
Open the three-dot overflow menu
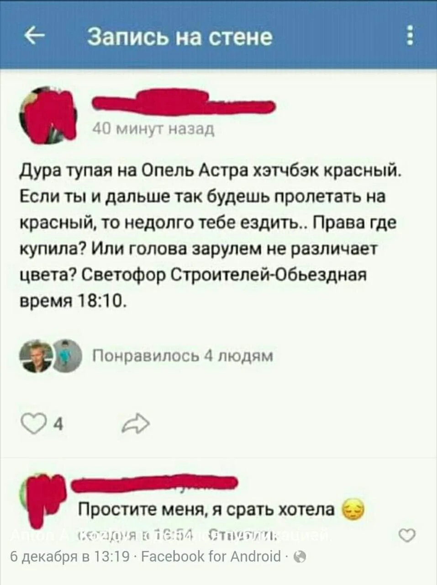click(x=411, y=36)
